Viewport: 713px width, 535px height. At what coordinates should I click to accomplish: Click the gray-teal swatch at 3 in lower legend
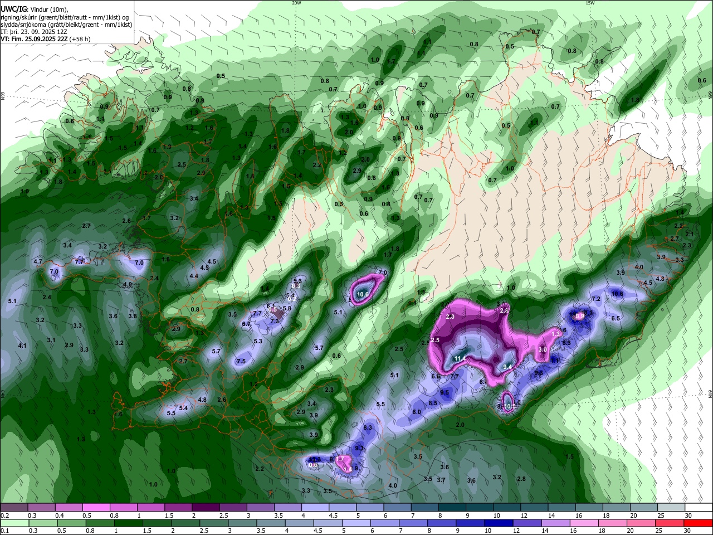pyautogui.click(x=243, y=523)
